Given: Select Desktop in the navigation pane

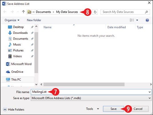Looking at the screenshot, I should coord(18,27).
